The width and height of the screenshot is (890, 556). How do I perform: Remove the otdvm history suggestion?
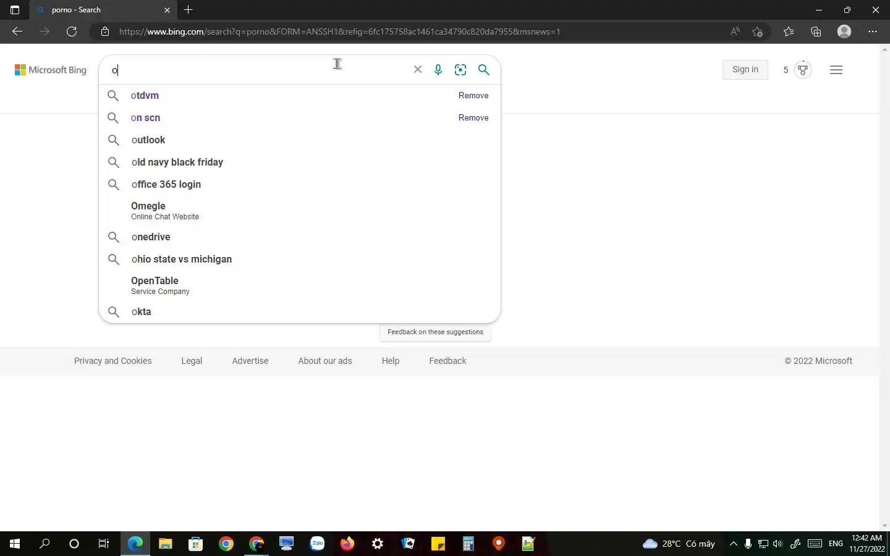click(x=473, y=95)
